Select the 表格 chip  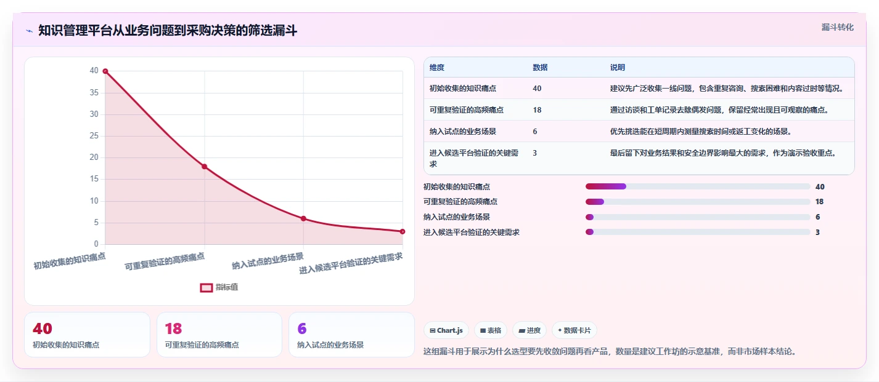(x=491, y=330)
